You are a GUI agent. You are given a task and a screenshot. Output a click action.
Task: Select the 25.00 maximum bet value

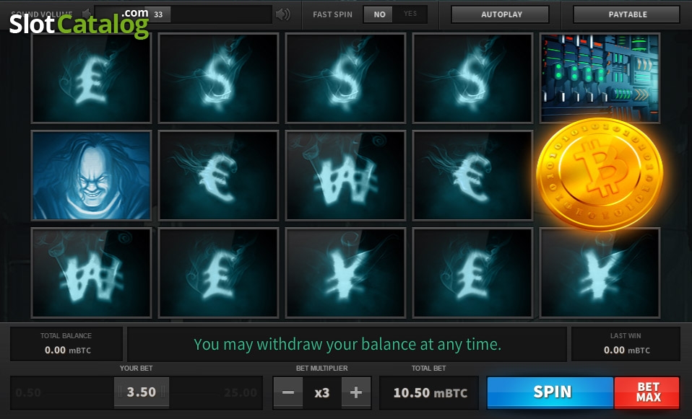click(240, 392)
